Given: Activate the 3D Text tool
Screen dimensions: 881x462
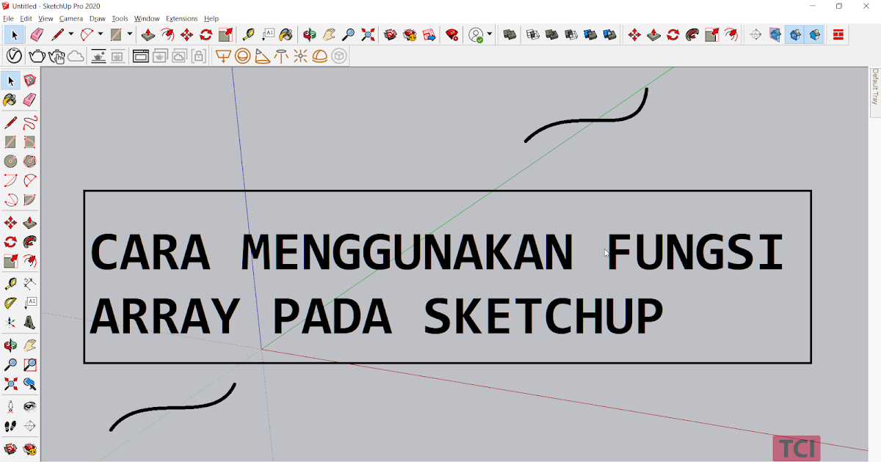Looking at the screenshot, I should pyautogui.click(x=29, y=323).
